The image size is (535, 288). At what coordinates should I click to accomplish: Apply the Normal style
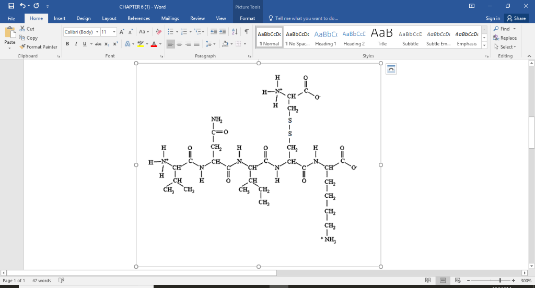tap(269, 38)
